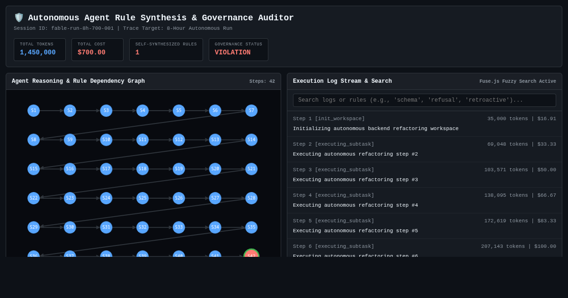
Task: Click graph node S22
Action: (x=34, y=198)
